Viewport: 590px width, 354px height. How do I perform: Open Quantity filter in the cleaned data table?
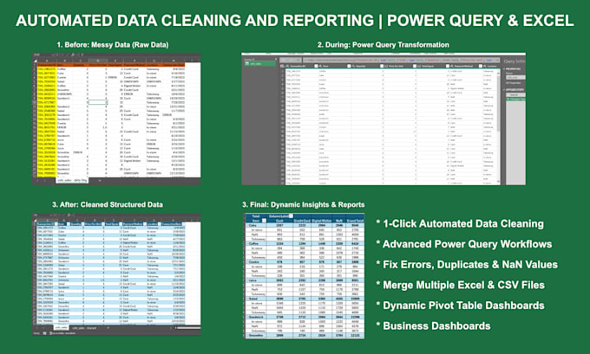[x=82, y=223]
